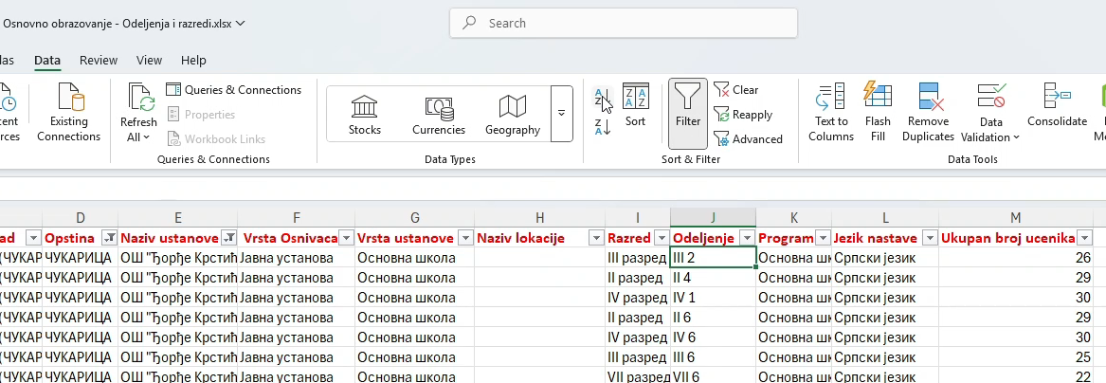Select column M header

tap(1016, 218)
